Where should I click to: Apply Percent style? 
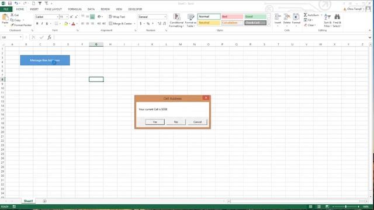point(148,23)
